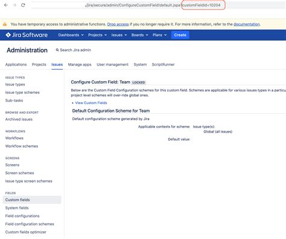Image resolution: width=286 pixels, height=239 pixels.
Task: Open Custom fields optimizer in the sidebar
Action: [x=26, y=232]
